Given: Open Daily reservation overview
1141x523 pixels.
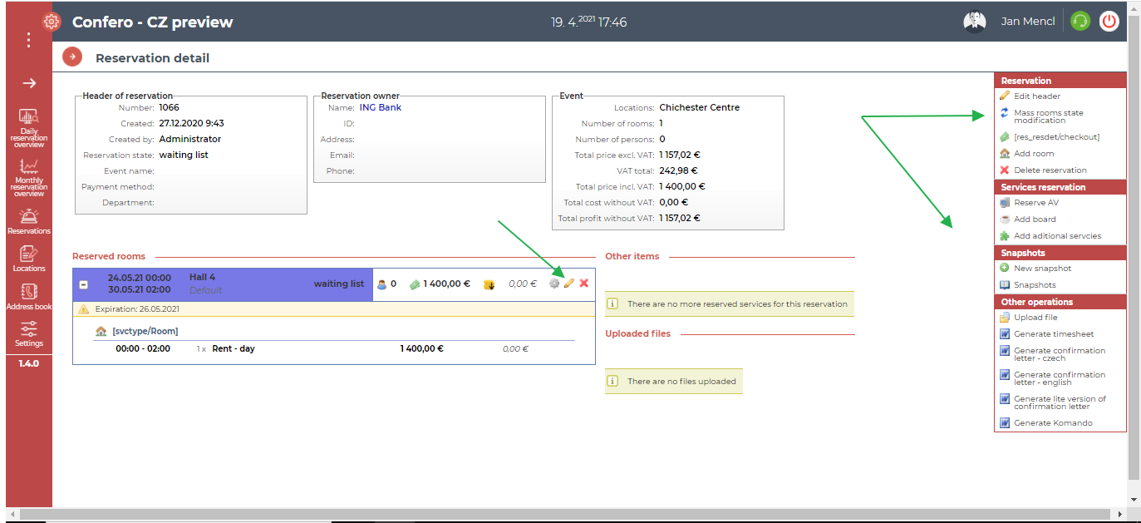Looking at the screenshot, I should click(x=29, y=128).
